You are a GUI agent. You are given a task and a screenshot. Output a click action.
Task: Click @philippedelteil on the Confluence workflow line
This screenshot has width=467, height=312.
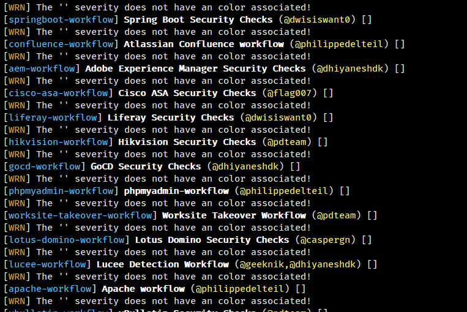click(x=339, y=44)
